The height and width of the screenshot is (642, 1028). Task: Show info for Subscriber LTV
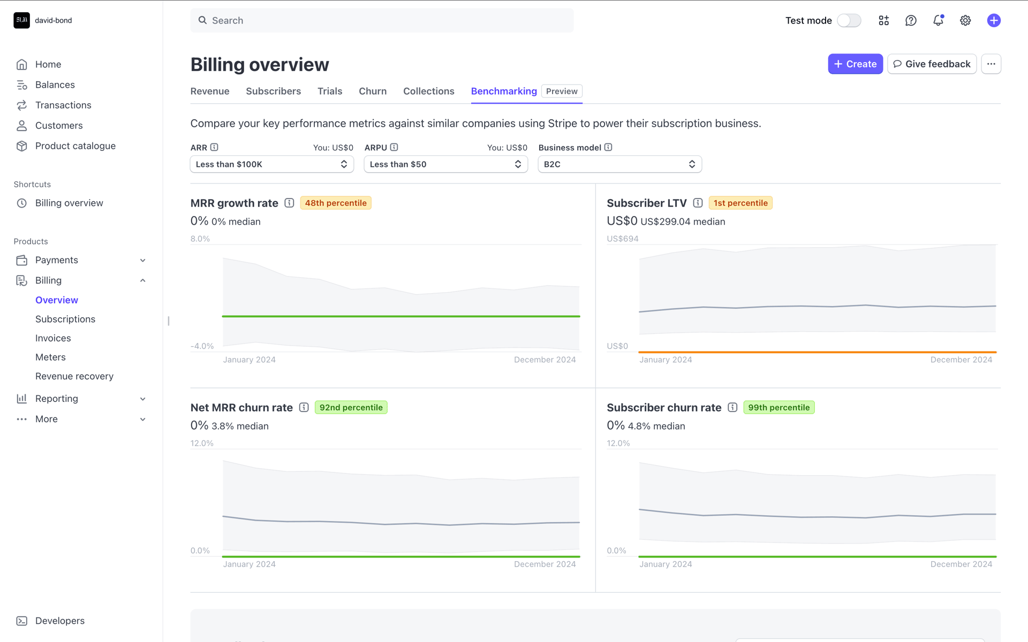click(698, 203)
